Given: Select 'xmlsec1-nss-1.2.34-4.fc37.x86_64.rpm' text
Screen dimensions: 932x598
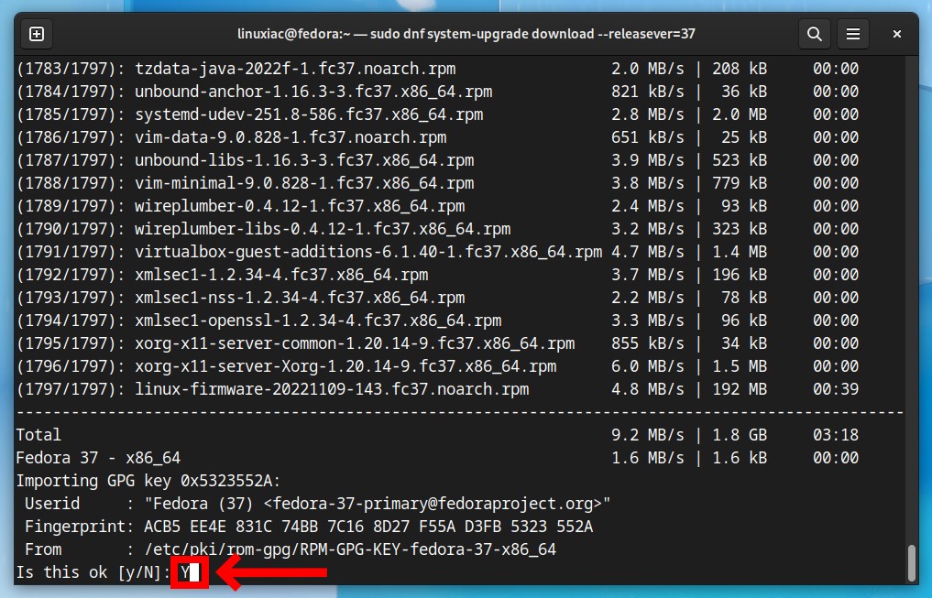Looking at the screenshot, I should tap(300, 298).
